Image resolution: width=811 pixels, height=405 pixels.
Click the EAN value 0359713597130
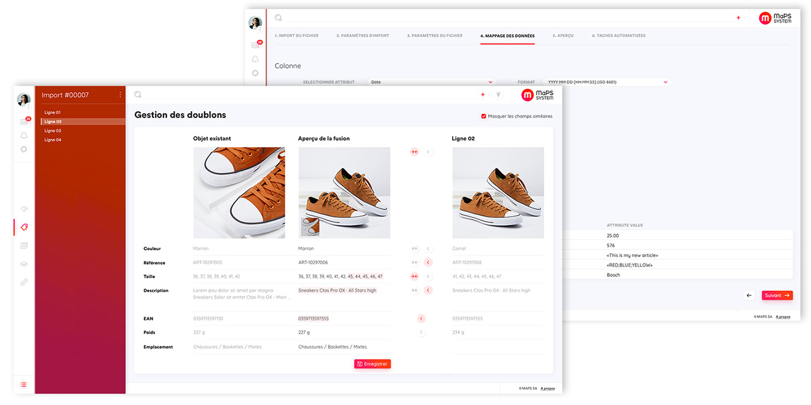pyautogui.click(x=208, y=318)
